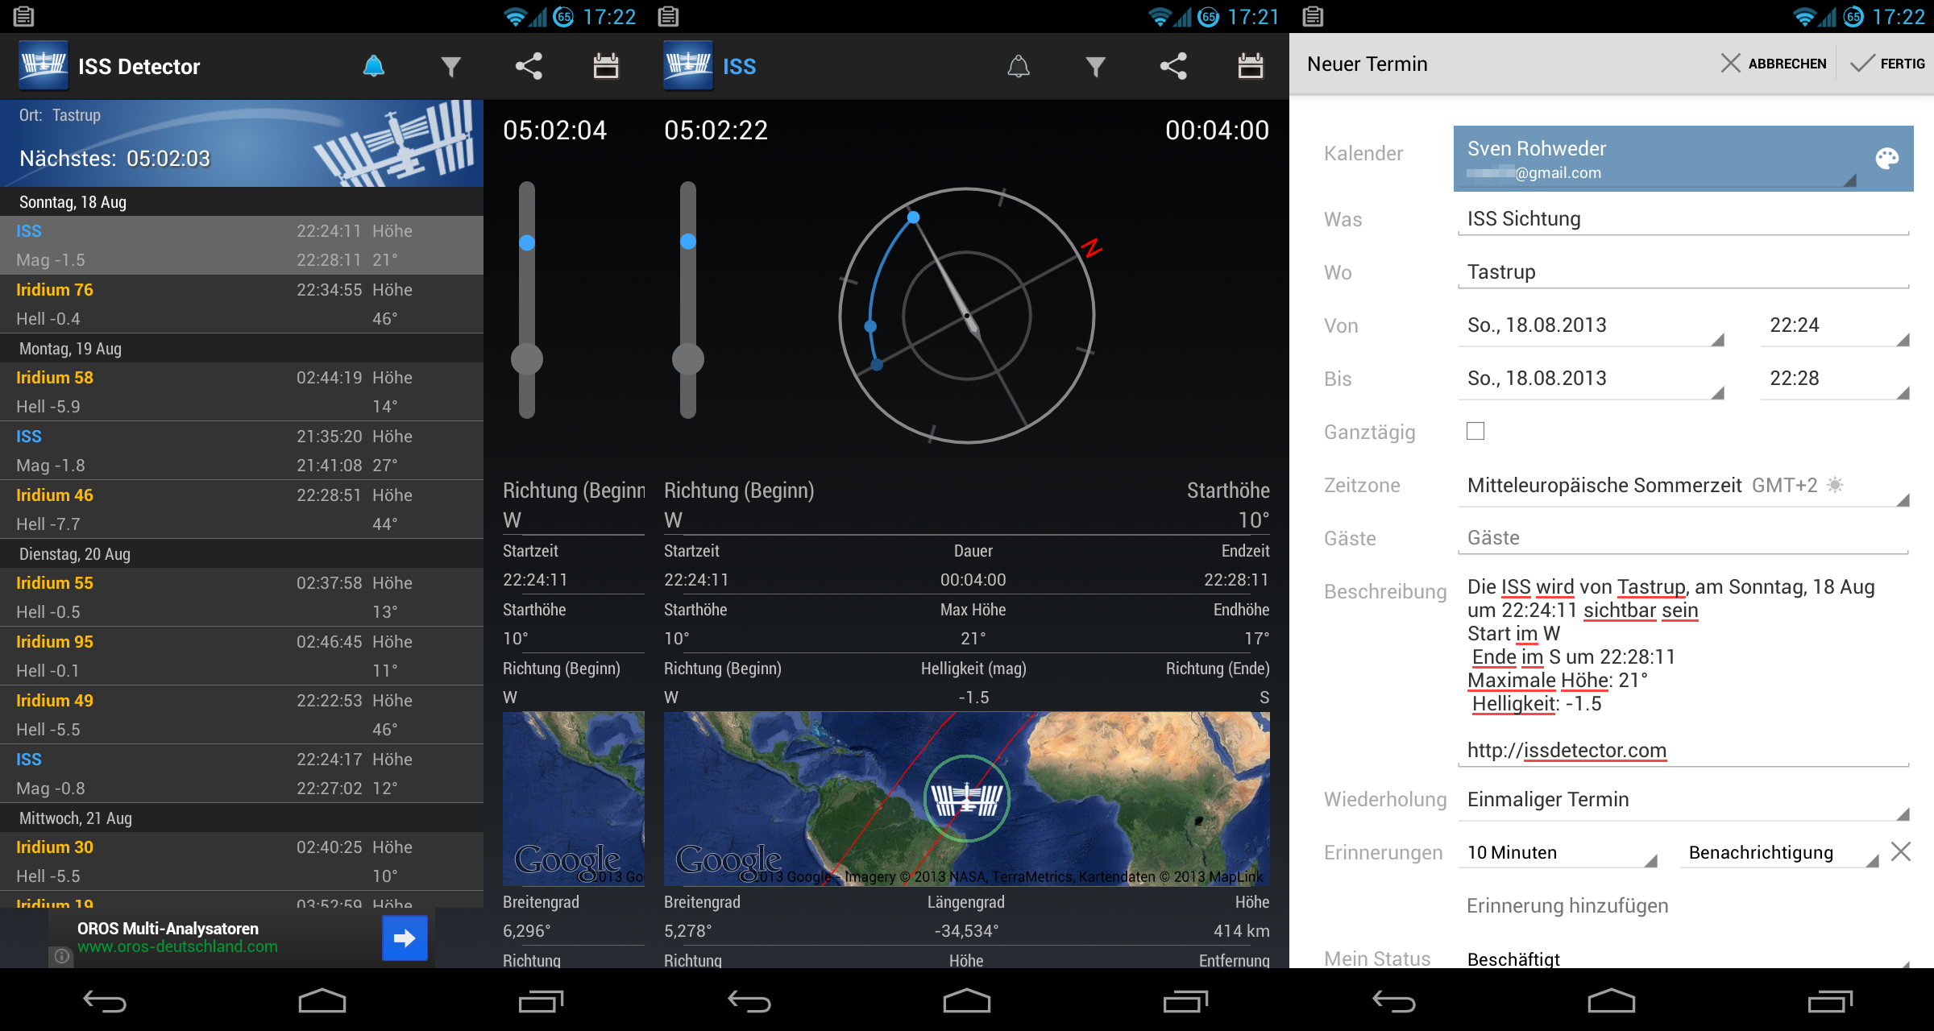Tap FERTIG to save the event
Viewport: 1934px width, 1031px height.
pos(1886,64)
